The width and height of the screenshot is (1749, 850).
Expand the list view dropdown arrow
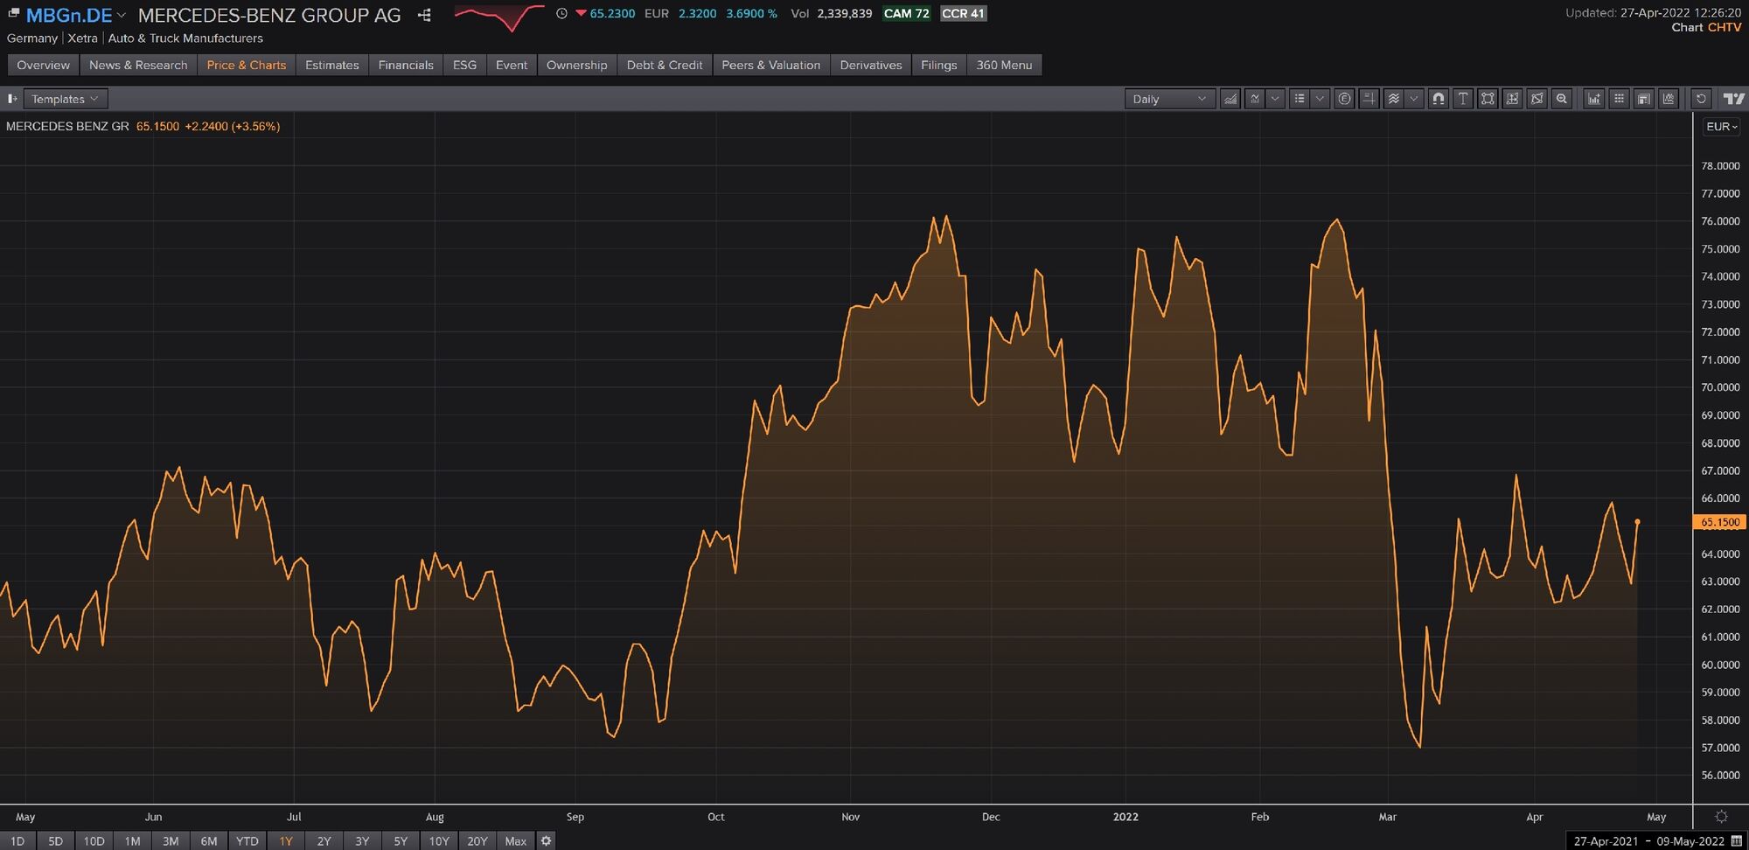click(x=1320, y=99)
